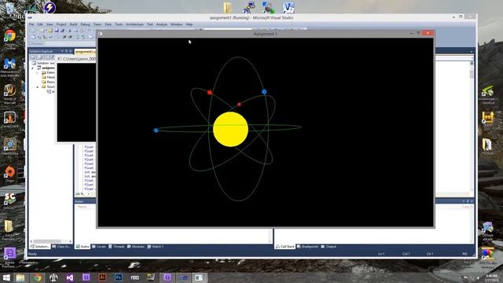Select the Breakpoints tab
503x283 pixels.
pyautogui.click(x=307, y=246)
